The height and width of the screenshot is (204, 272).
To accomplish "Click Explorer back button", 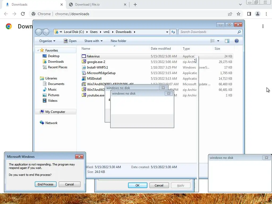I will pos(39,32).
